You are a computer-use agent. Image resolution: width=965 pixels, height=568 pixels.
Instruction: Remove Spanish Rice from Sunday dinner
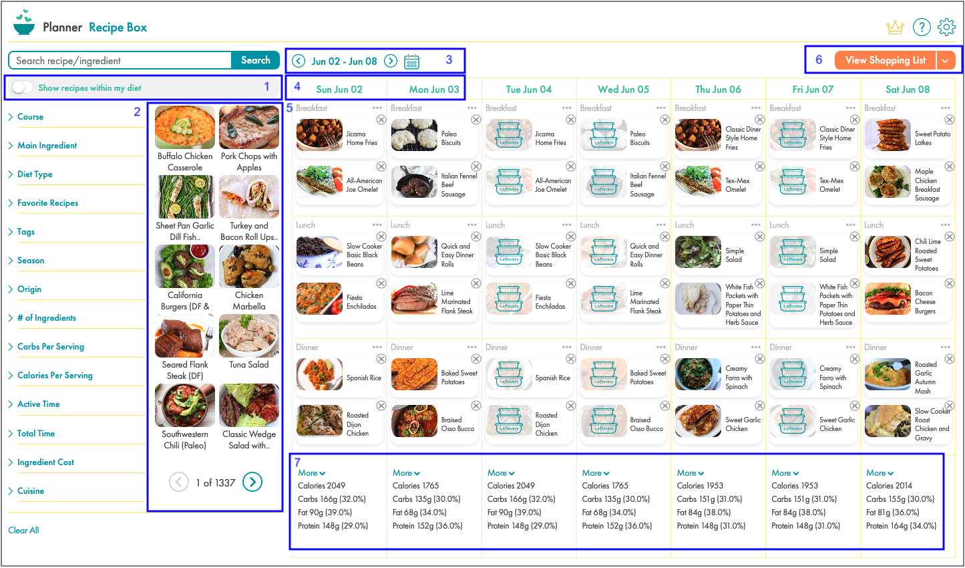(381, 359)
